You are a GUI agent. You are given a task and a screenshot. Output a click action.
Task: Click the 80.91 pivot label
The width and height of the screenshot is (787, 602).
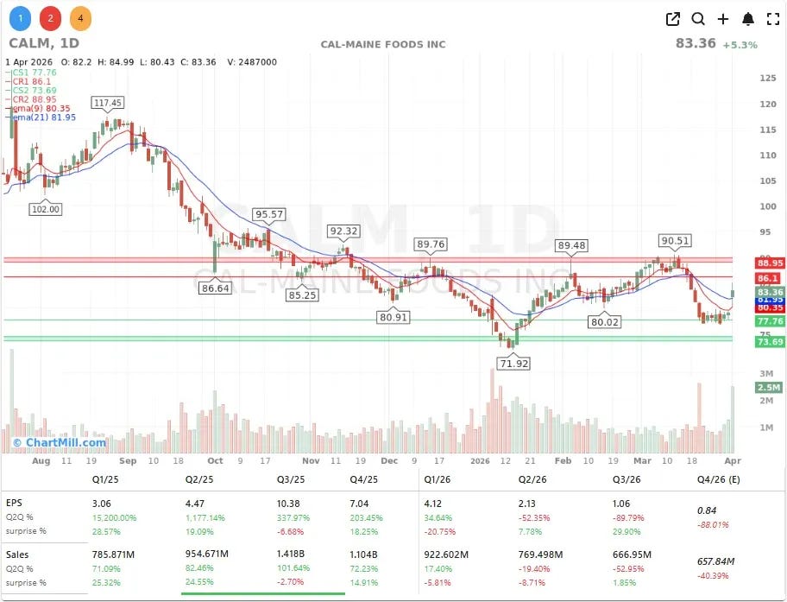[393, 317]
